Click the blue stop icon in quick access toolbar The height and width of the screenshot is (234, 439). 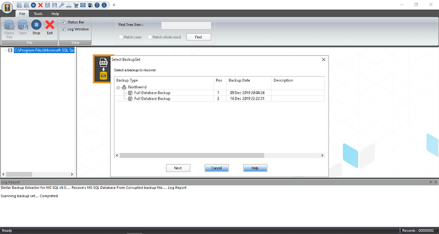(33, 5)
